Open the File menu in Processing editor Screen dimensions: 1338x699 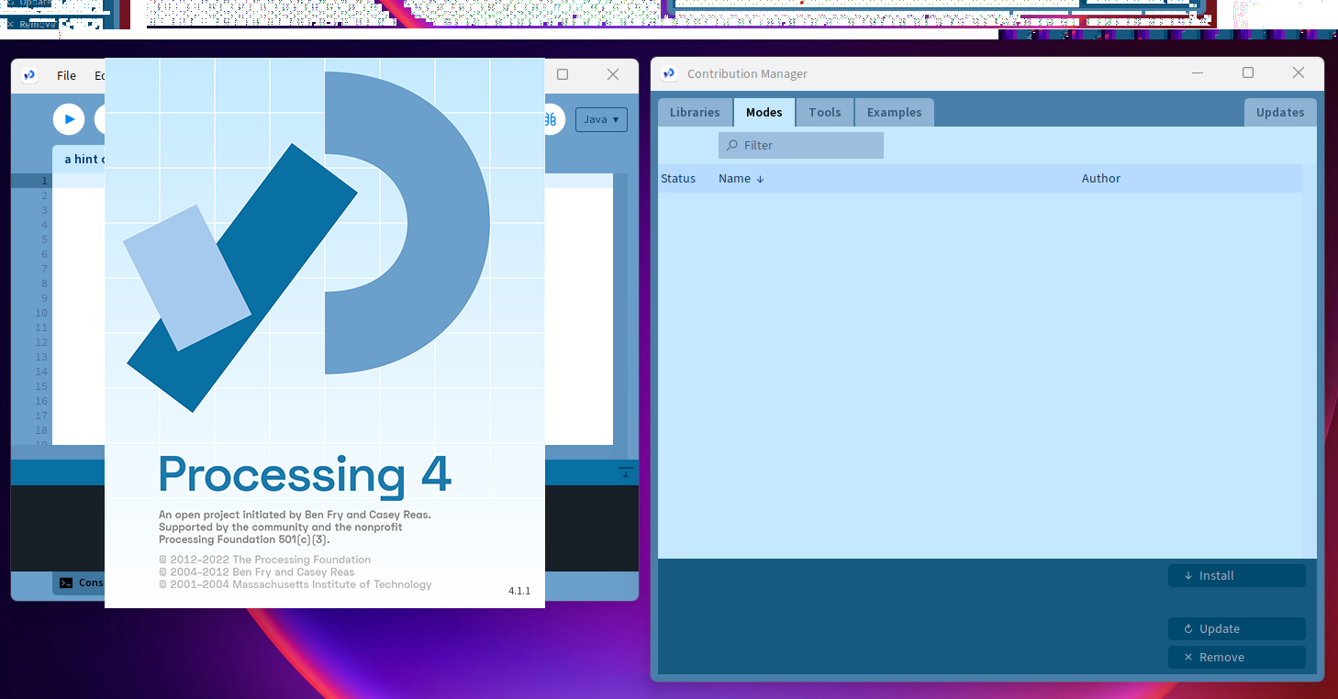[66, 75]
